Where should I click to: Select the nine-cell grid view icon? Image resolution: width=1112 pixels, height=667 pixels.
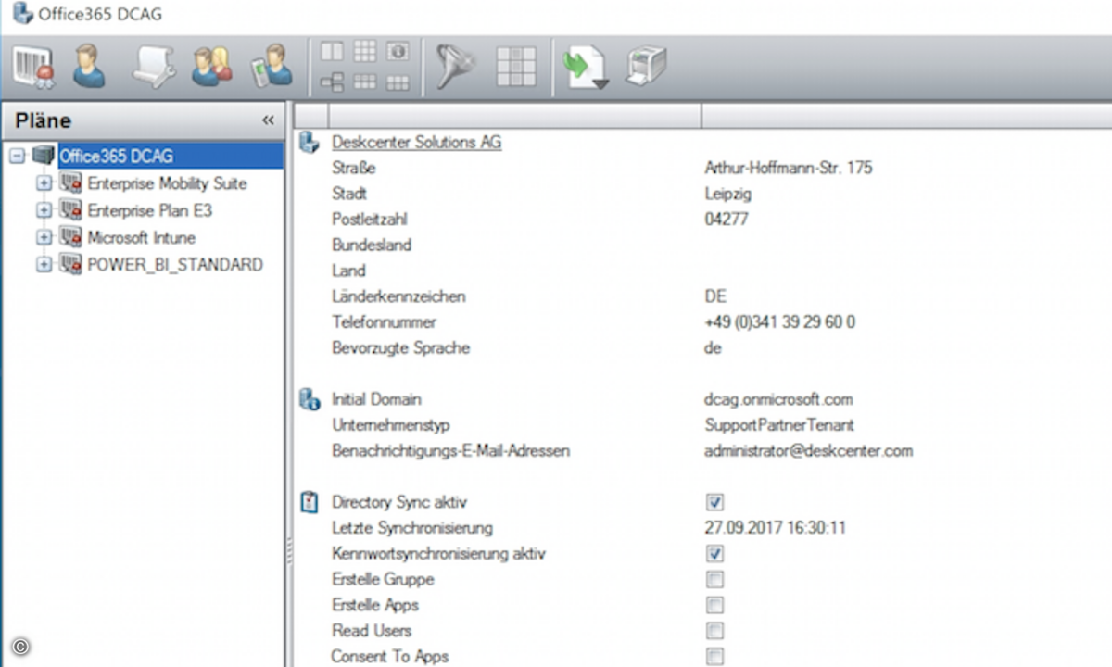tap(365, 52)
